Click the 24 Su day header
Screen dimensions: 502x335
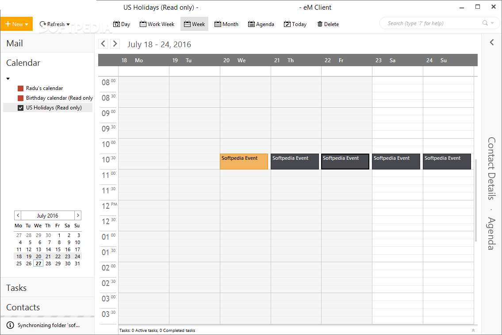click(448, 60)
